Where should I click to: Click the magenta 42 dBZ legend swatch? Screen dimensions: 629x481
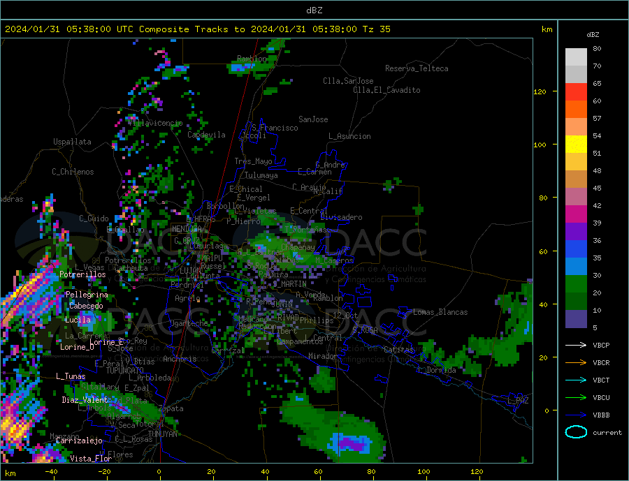coord(576,214)
